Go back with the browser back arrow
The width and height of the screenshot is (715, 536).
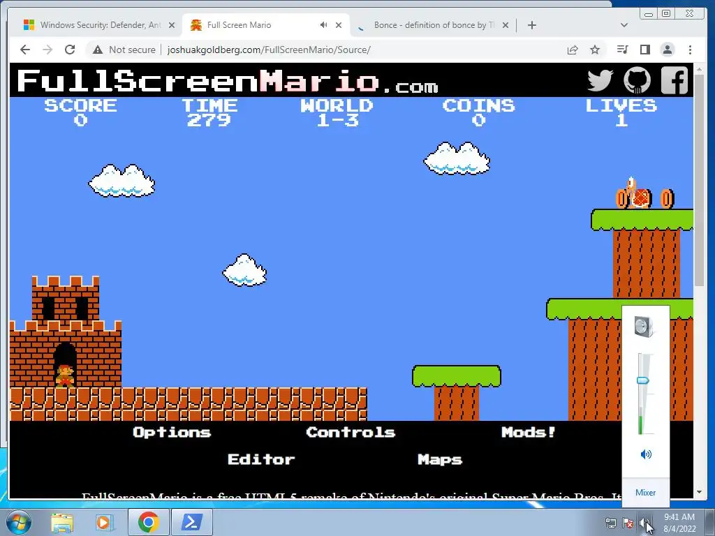[x=25, y=50]
